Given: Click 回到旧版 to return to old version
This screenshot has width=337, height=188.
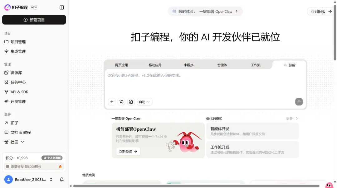Looking at the screenshot, I should tap(320, 12).
